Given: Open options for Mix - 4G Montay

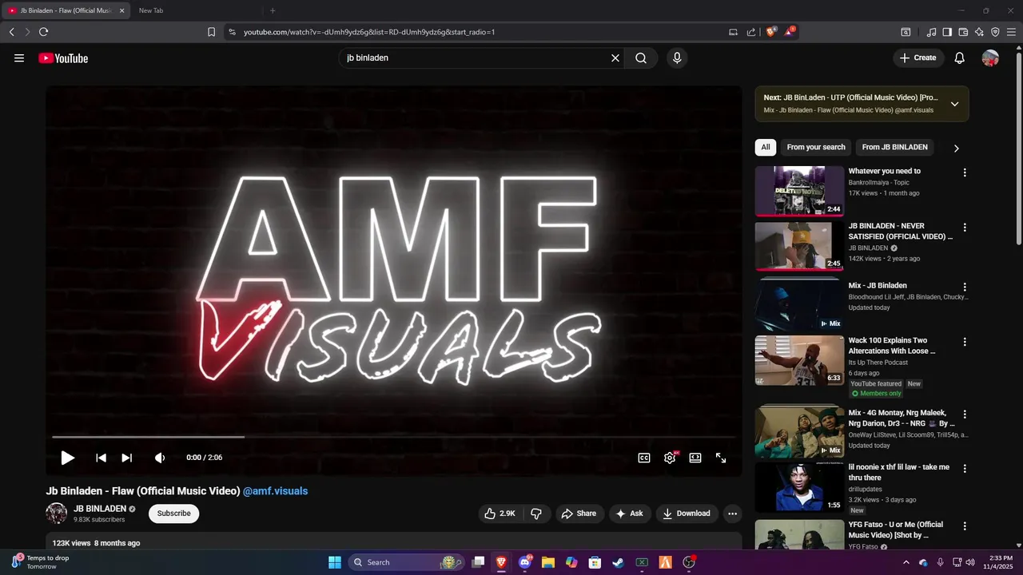Looking at the screenshot, I should coord(965,414).
